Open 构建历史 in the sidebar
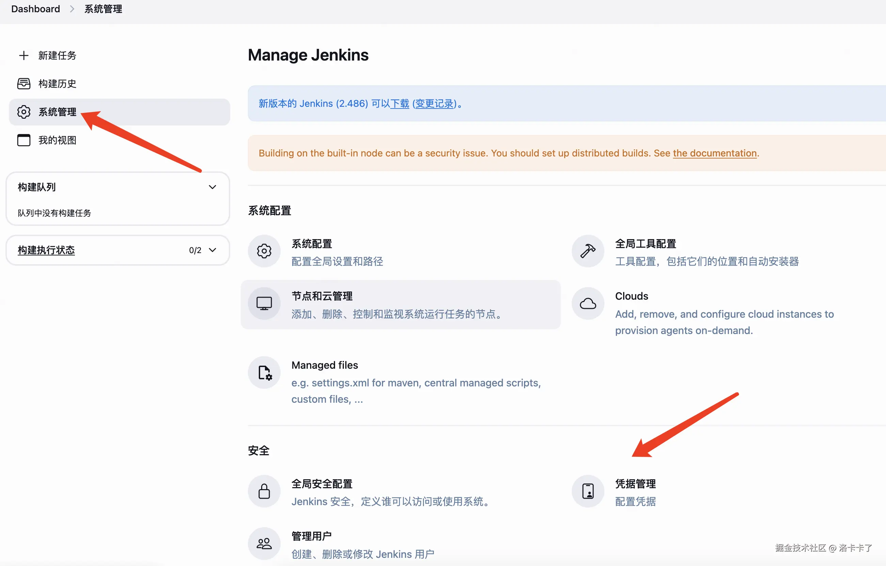The width and height of the screenshot is (886, 566). click(x=57, y=84)
